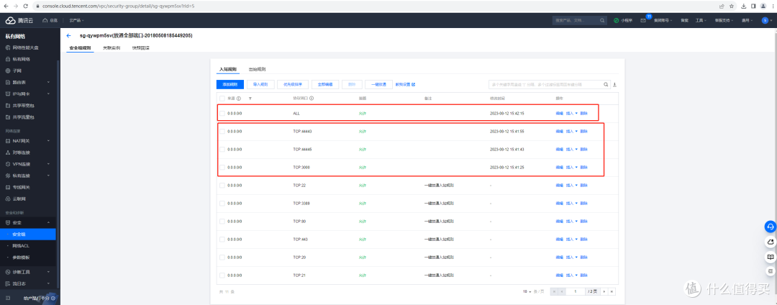
Task: Bookmark this page with the star icon
Action: click(732, 6)
